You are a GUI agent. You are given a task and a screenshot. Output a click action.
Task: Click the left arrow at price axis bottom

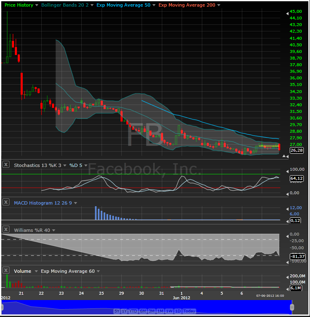coord(287,157)
